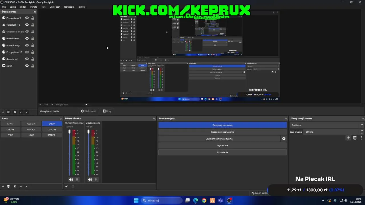This screenshot has height=205, width=365.
Task: Undock the Panel sterujący dock
Action: (x=286, y=118)
